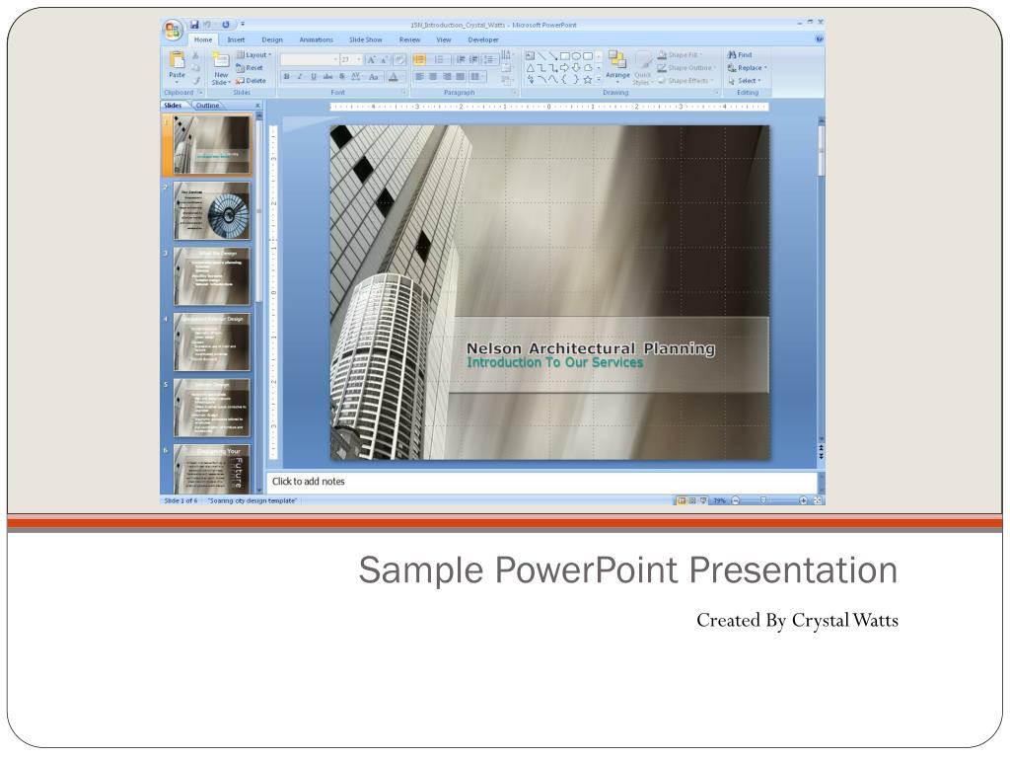Toggle the Bullets list button
Image resolution: width=1010 pixels, height=758 pixels.
coord(419,60)
